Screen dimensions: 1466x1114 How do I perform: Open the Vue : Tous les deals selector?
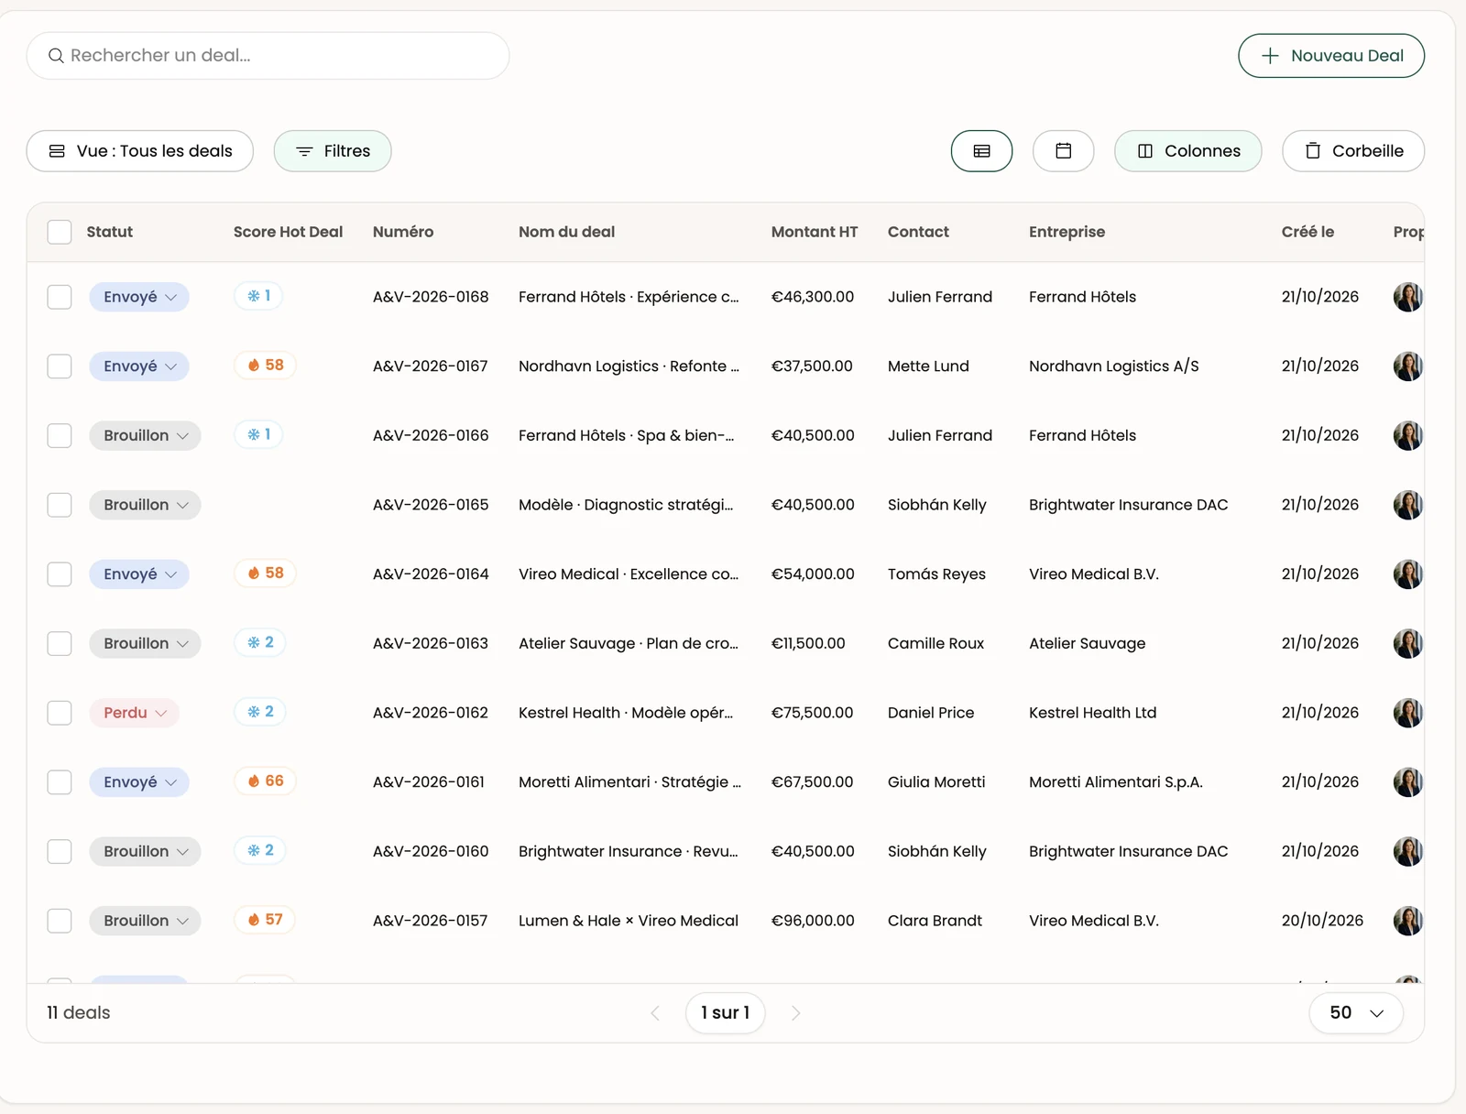click(140, 151)
